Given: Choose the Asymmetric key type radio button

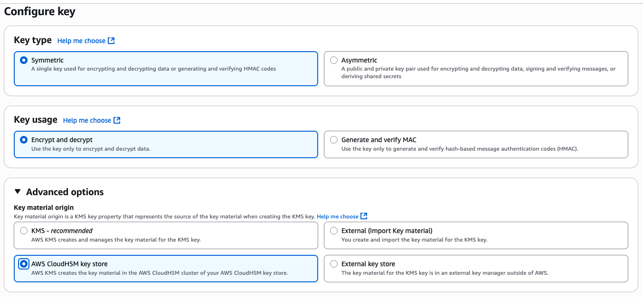Looking at the screenshot, I should tap(334, 60).
